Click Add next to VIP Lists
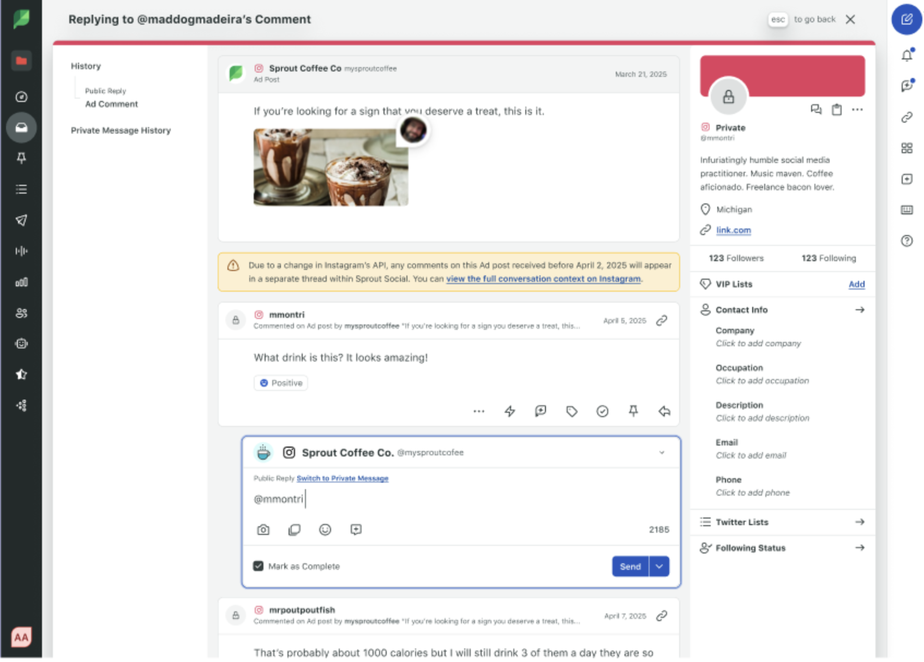 [856, 284]
